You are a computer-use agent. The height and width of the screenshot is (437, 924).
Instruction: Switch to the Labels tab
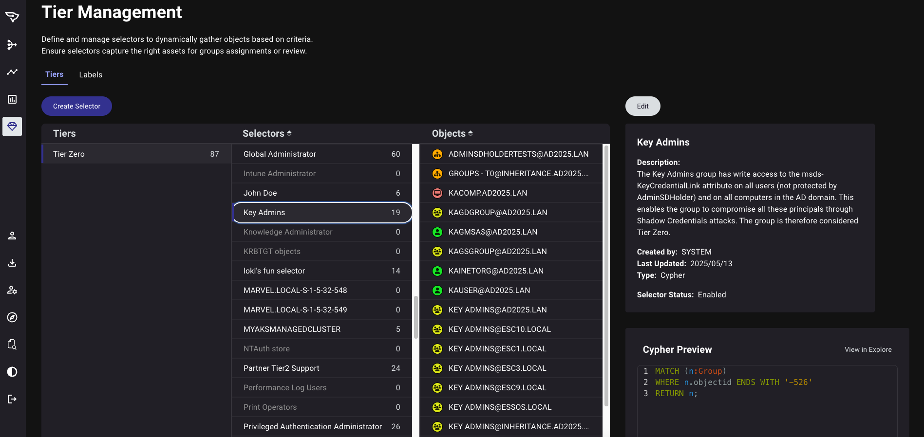[x=91, y=74]
